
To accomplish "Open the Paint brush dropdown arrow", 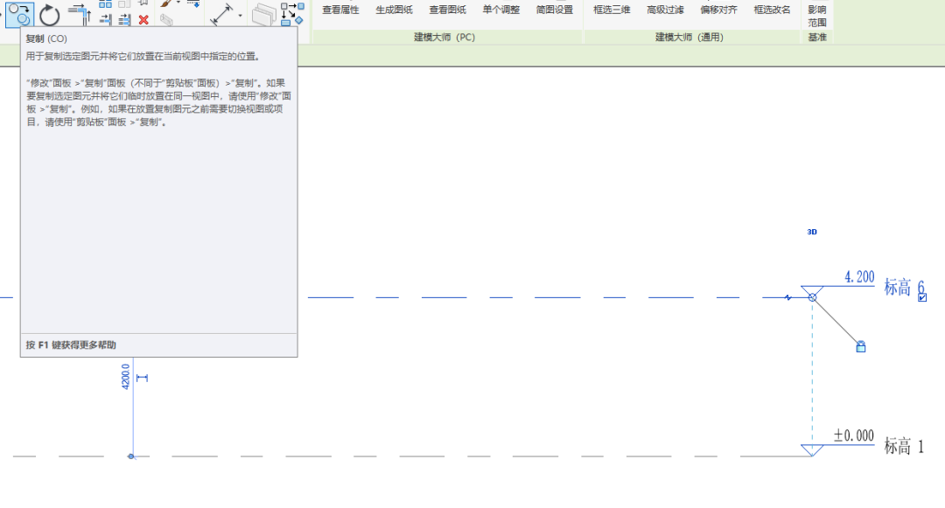I will point(178,3).
